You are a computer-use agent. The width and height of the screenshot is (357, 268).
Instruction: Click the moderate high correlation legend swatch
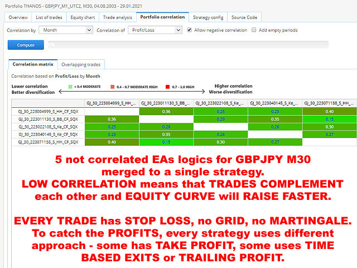112,88
